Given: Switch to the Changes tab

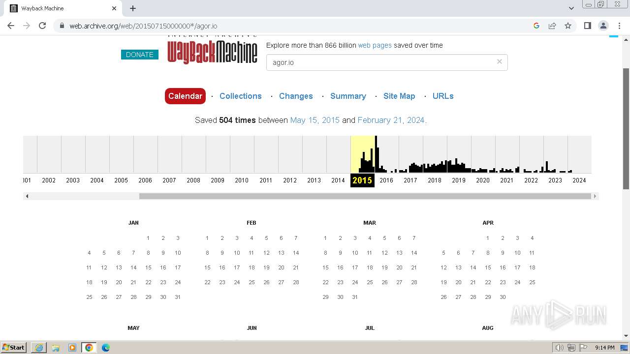Looking at the screenshot, I should (x=296, y=96).
